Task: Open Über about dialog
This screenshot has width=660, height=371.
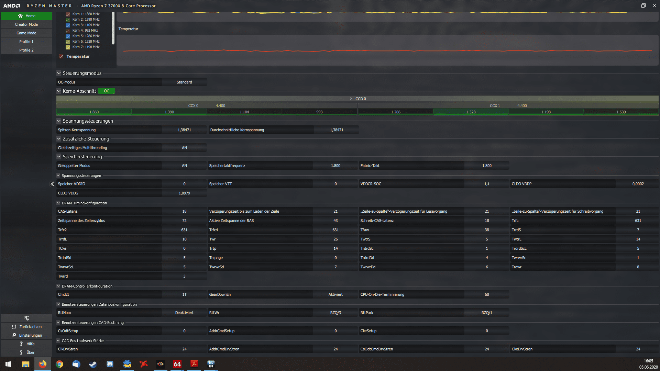Action: 26,352
